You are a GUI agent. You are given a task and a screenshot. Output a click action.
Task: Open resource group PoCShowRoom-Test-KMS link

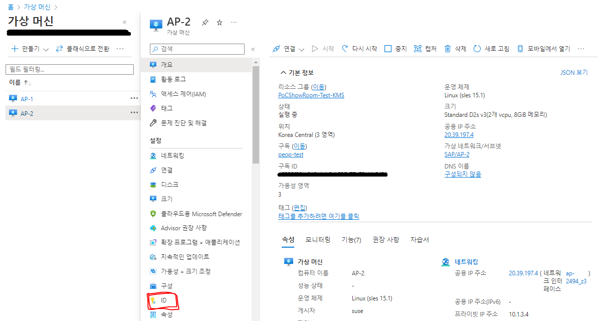point(311,95)
